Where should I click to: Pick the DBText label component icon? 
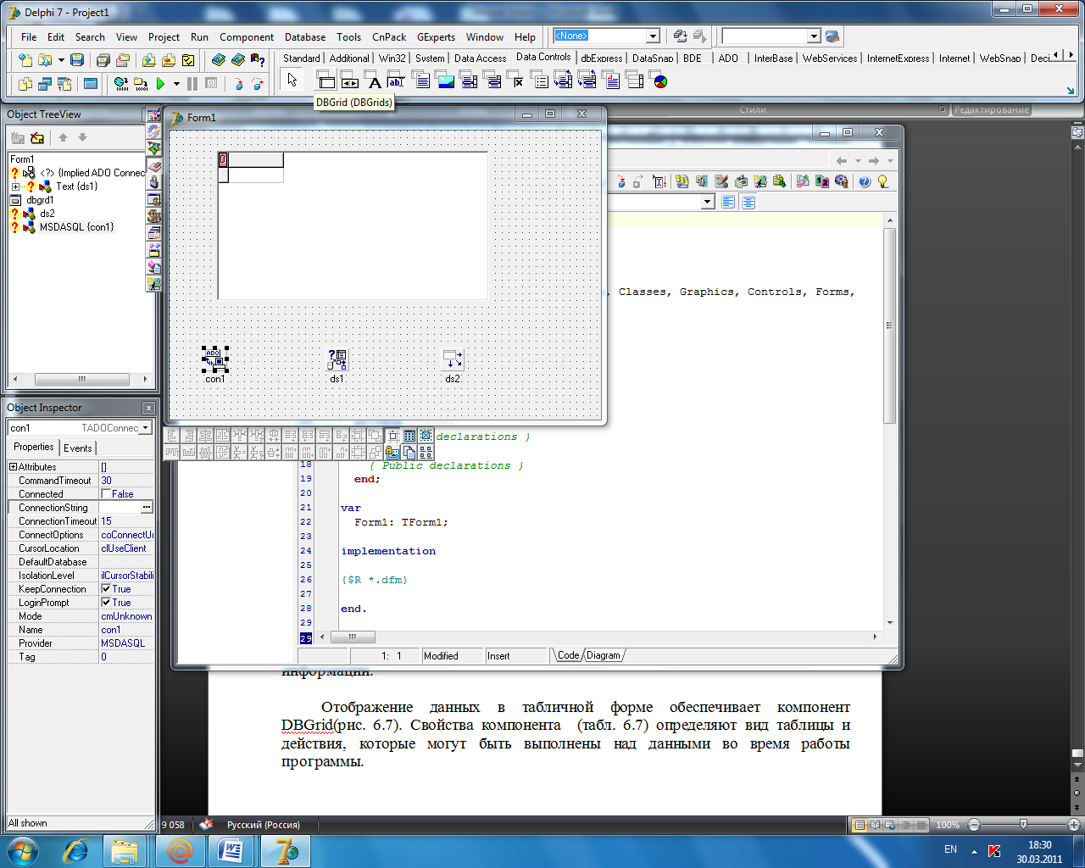click(374, 81)
